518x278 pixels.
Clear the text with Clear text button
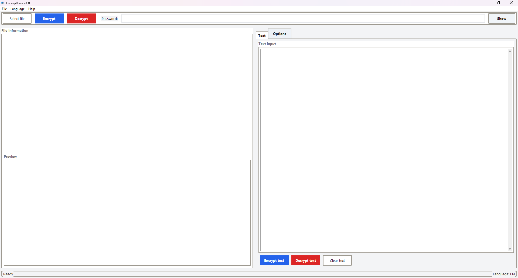[337, 260]
